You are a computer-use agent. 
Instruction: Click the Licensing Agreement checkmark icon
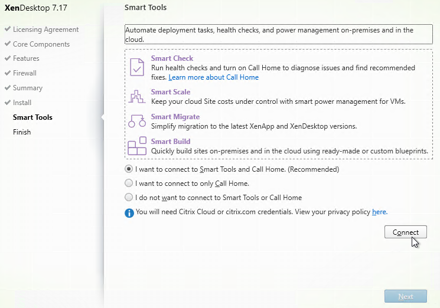pyautogui.click(x=8, y=29)
